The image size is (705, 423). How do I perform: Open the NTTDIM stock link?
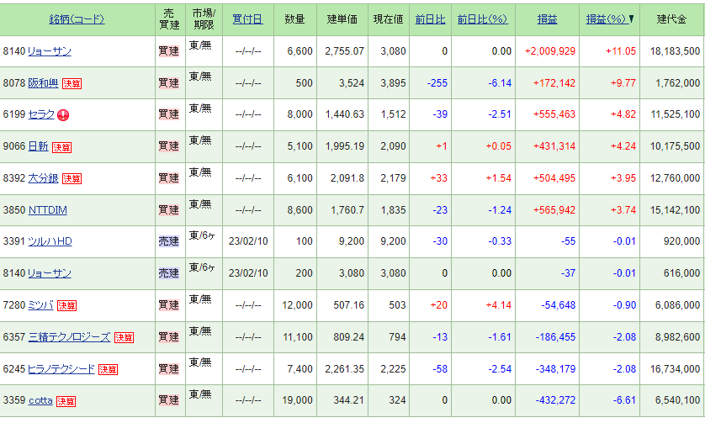(48, 210)
